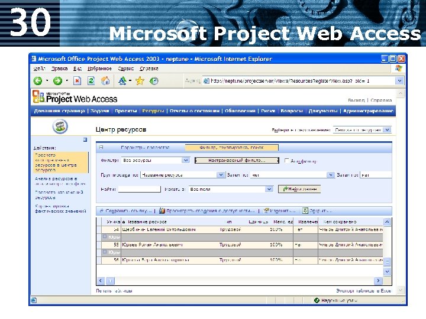
Task: Refresh the page with the Refresh icon
Action: coord(91,81)
